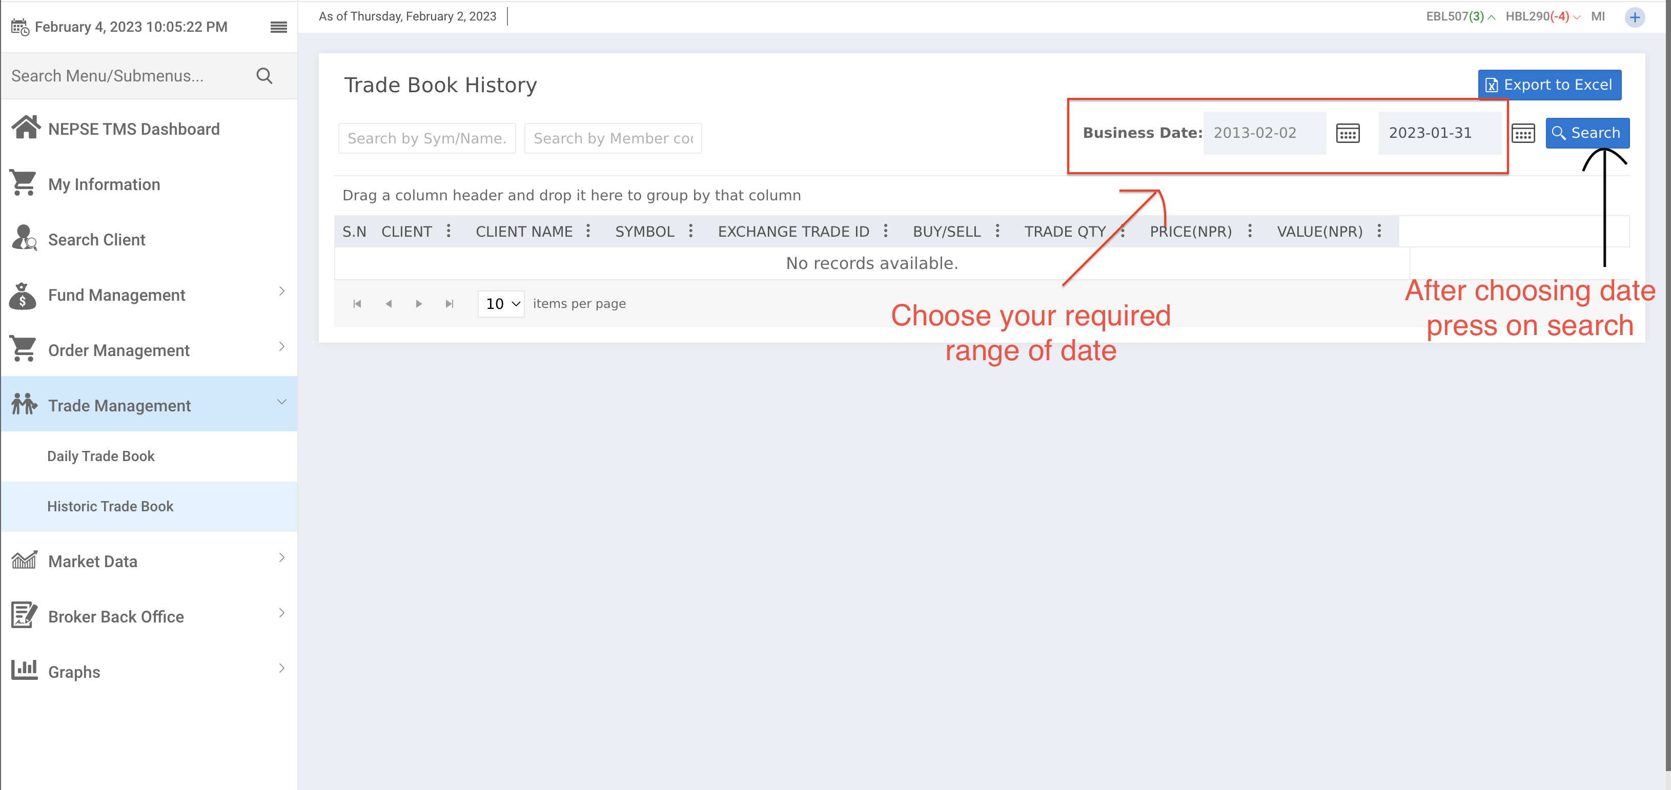1671x790 pixels.
Task: Open the VALUE(NPR) column menu dots
Action: (1379, 231)
